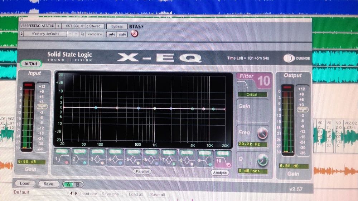Screen dimensions: 358x201
Task: Click the right arrow beside Default
Action: click(x=76, y=193)
